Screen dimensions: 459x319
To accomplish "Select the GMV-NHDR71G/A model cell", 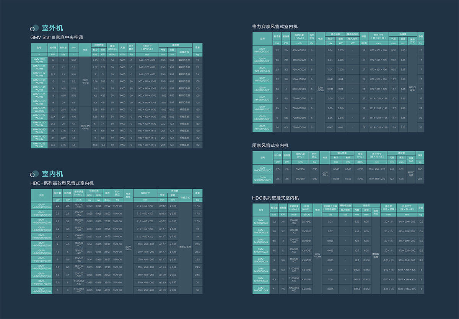I will 262,289.
